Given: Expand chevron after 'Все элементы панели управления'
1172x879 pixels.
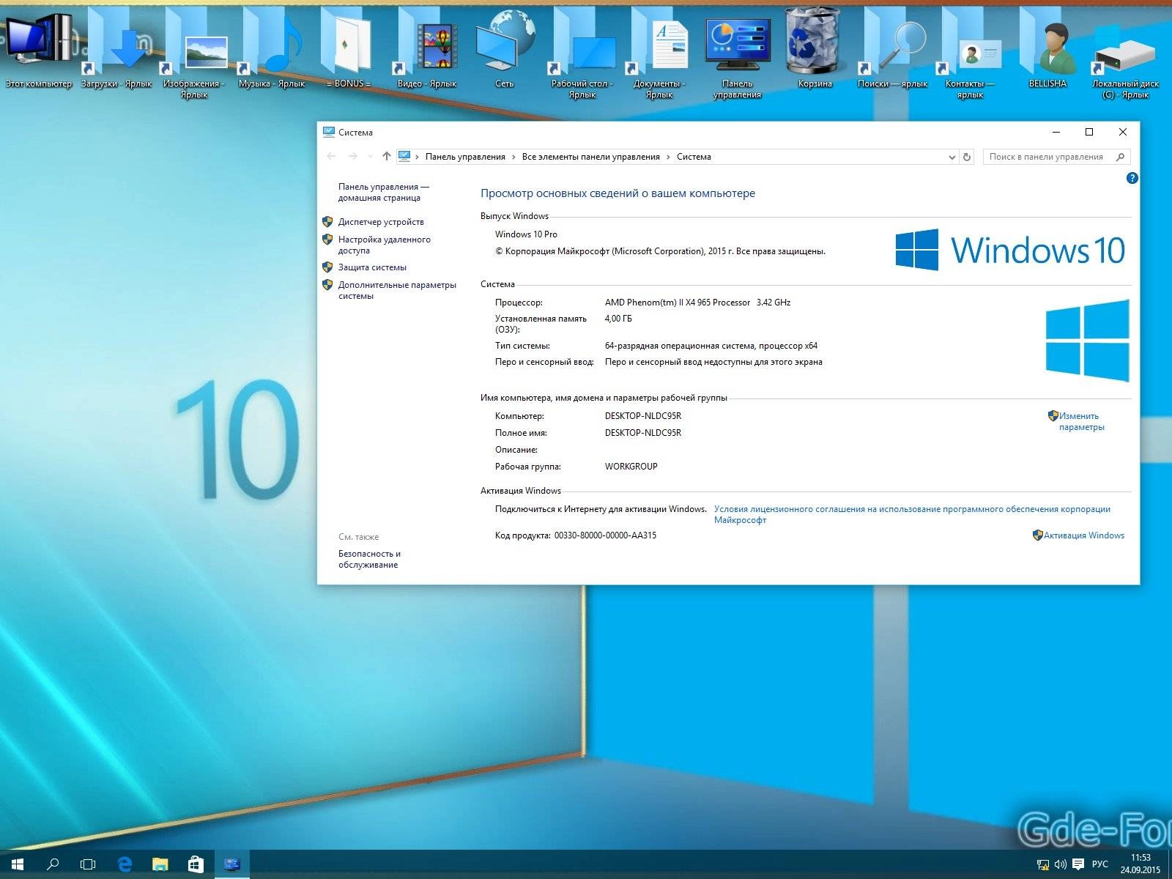Looking at the screenshot, I should coord(668,157).
